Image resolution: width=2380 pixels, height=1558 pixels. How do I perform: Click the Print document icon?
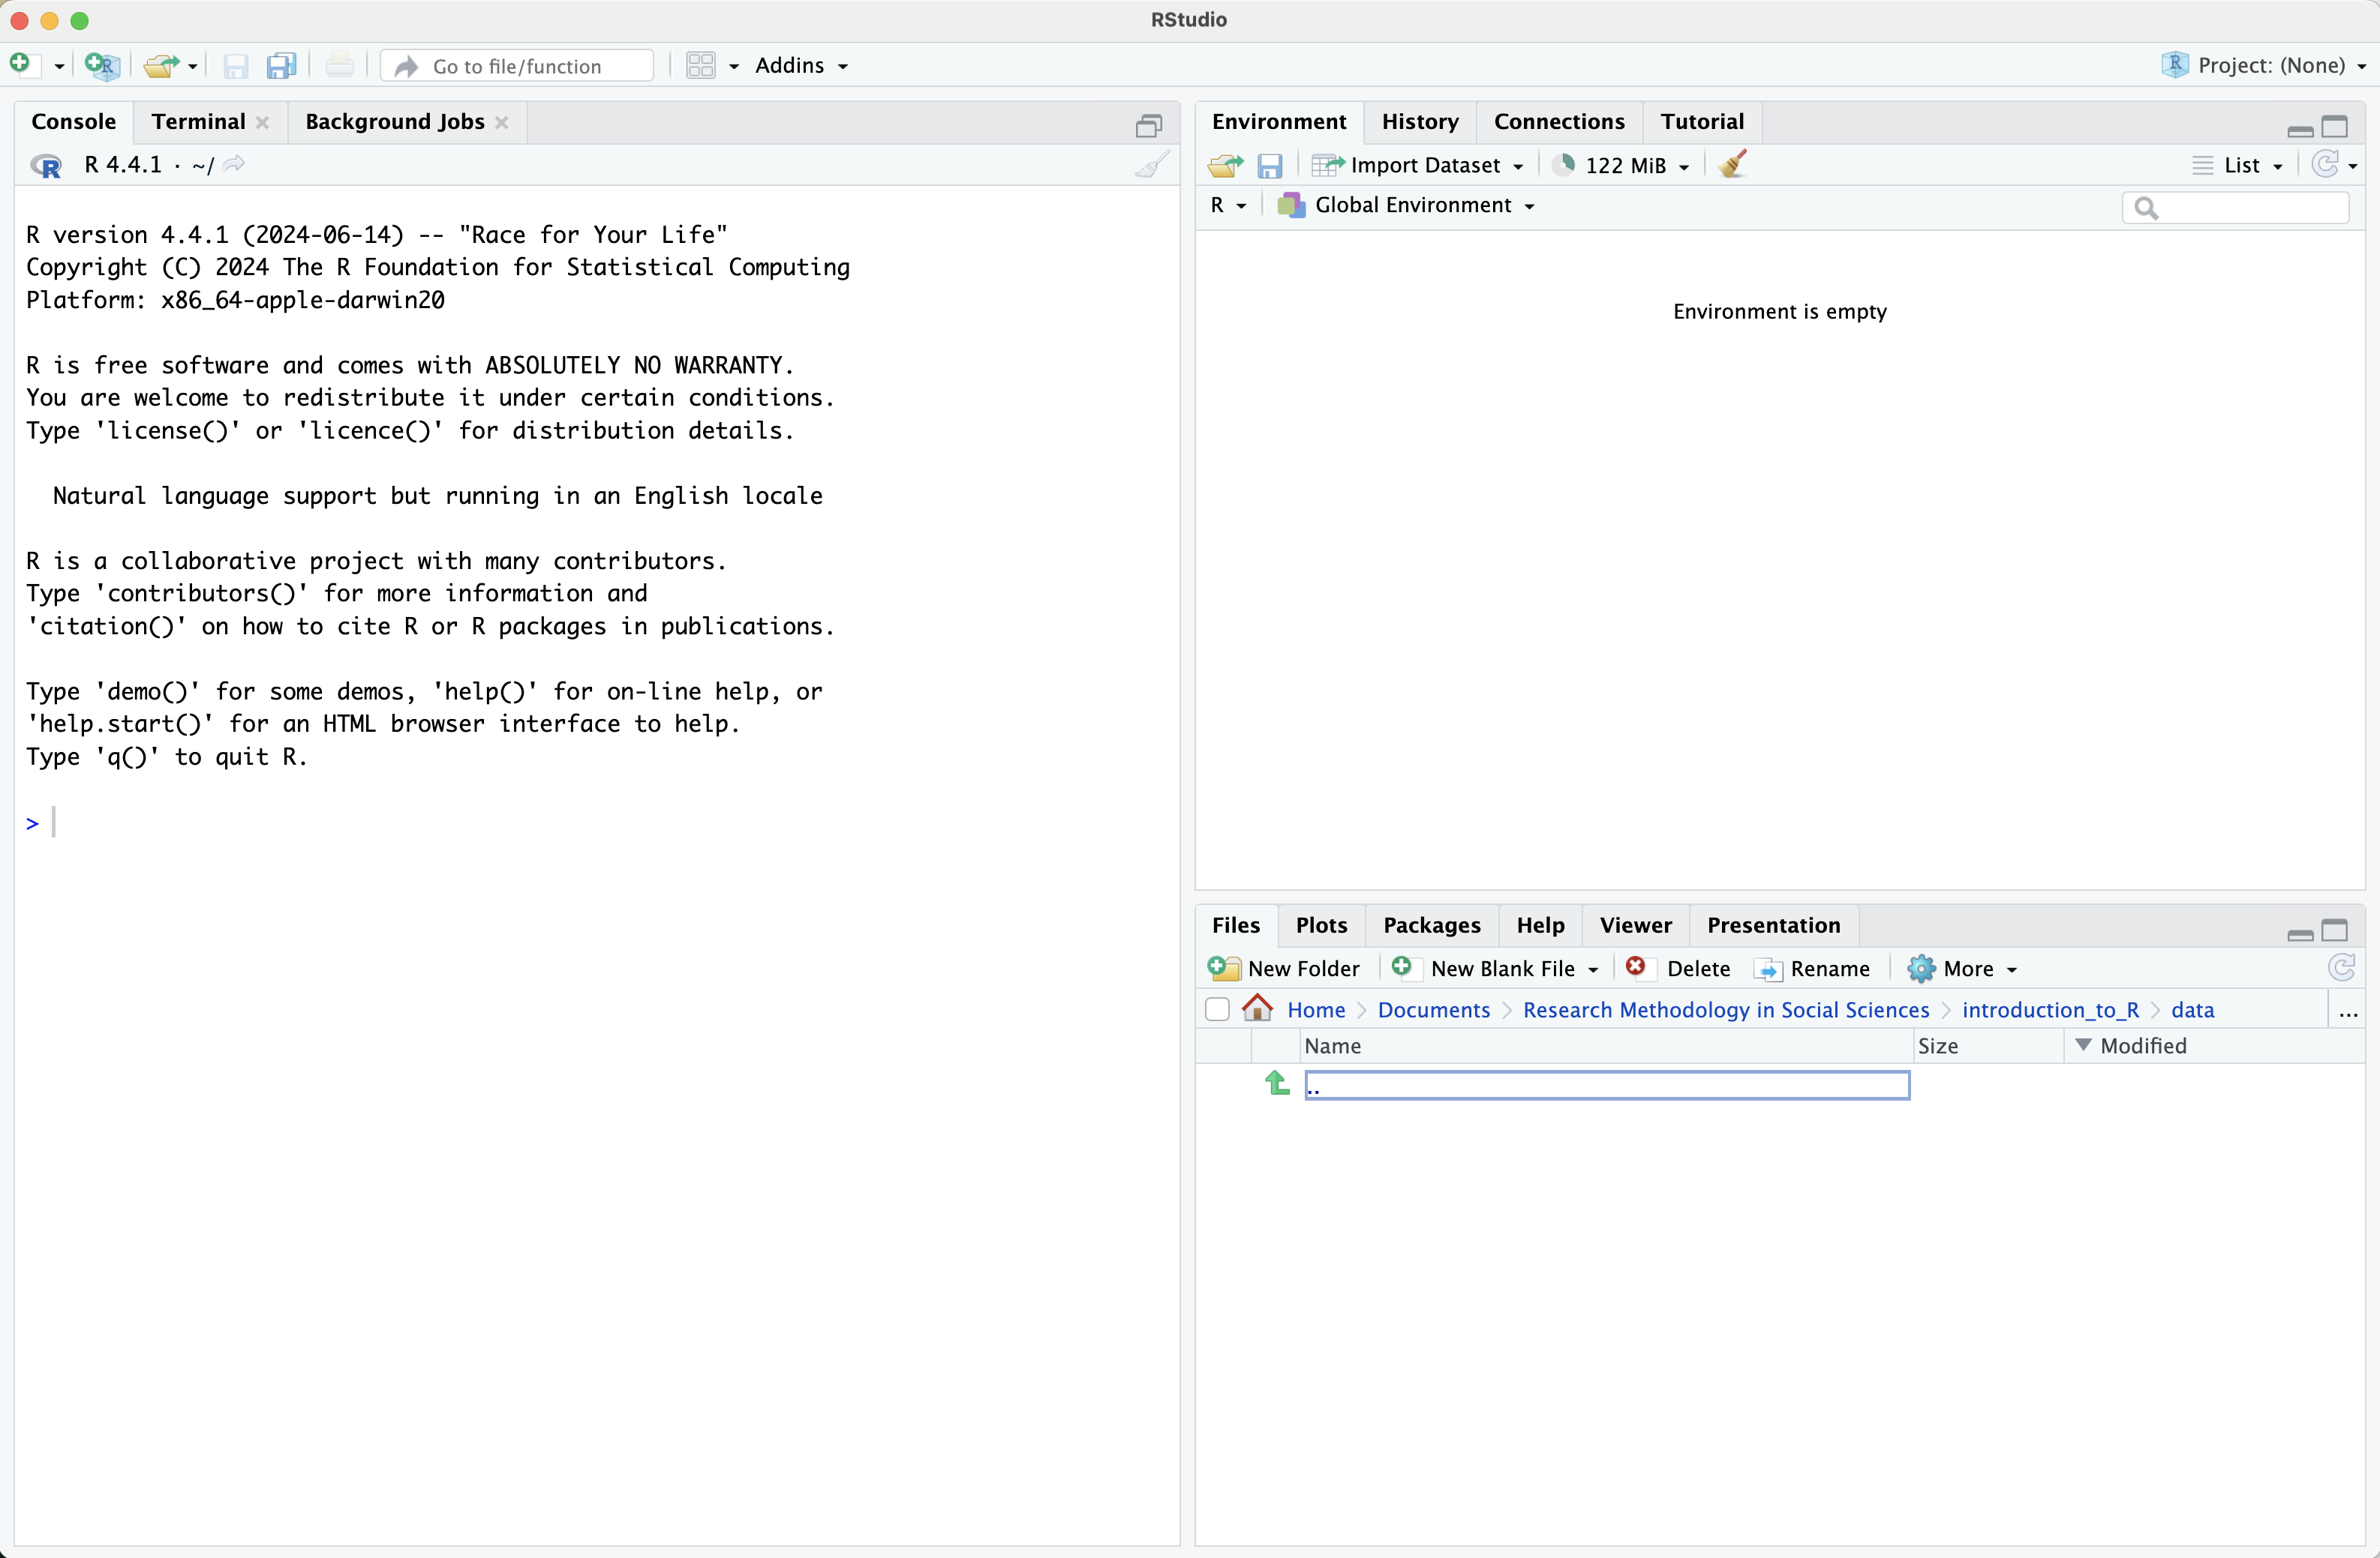(x=339, y=66)
